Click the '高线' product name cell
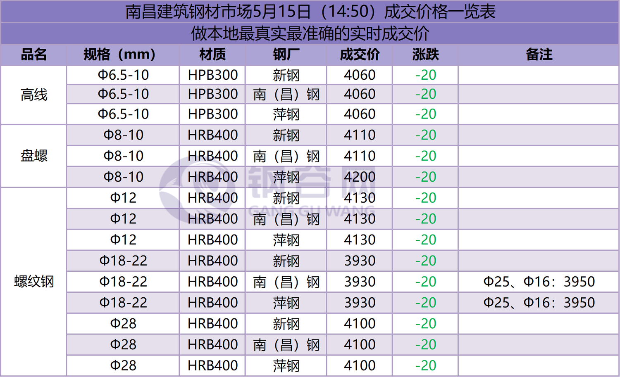The height and width of the screenshot is (377, 620). (x=34, y=95)
